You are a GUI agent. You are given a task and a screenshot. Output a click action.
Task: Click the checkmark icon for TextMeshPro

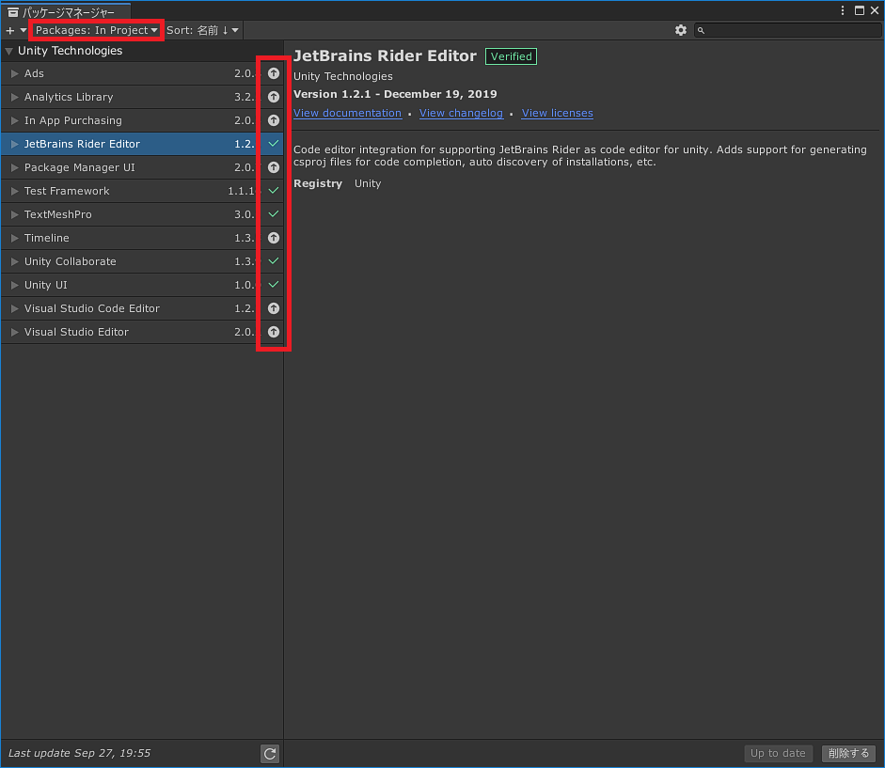click(273, 214)
